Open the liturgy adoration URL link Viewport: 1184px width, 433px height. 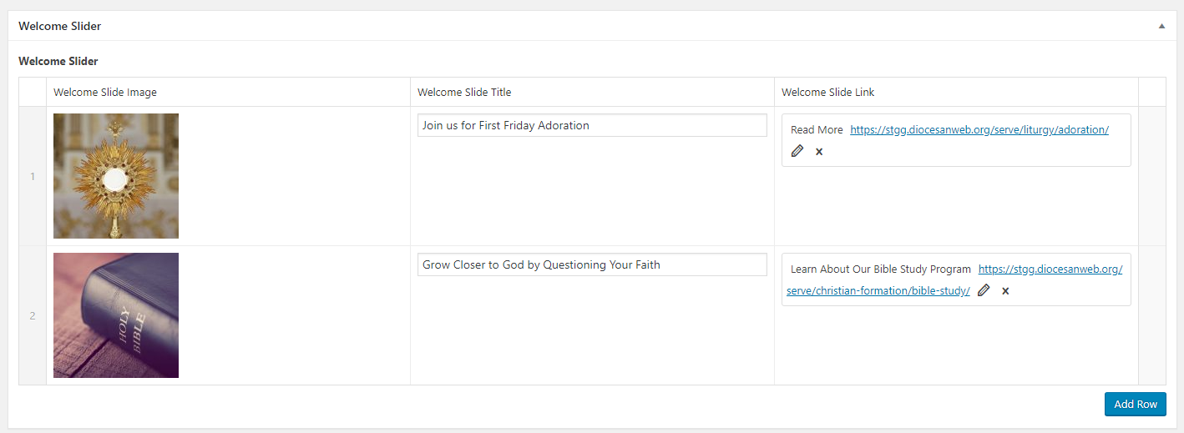click(x=979, y=130)
